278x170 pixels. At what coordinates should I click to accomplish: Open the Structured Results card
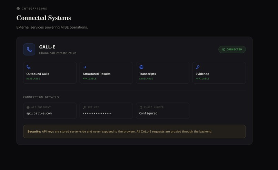click(106, 73)
